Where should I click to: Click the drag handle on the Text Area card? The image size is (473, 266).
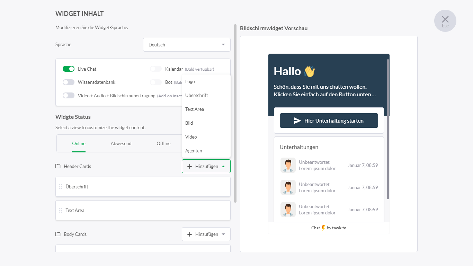pyautogui.click(x=61, y=210)
